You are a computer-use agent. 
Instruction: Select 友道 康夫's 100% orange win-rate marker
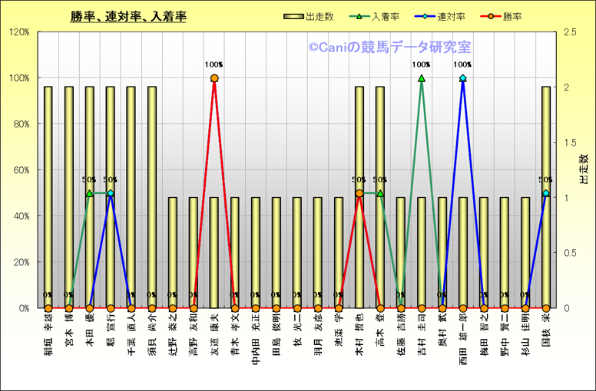[x=214, y=78]
